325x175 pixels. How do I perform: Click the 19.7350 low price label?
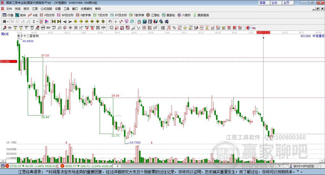click(135, 143)
